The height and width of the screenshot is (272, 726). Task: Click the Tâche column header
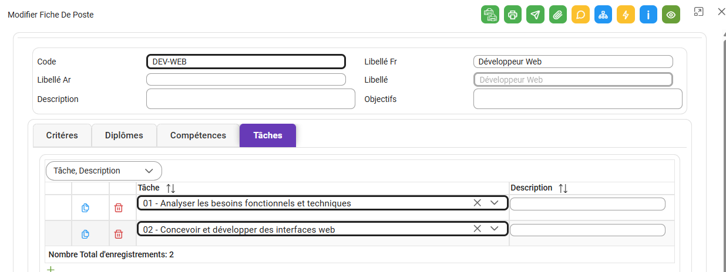click(x=149, y=188)
